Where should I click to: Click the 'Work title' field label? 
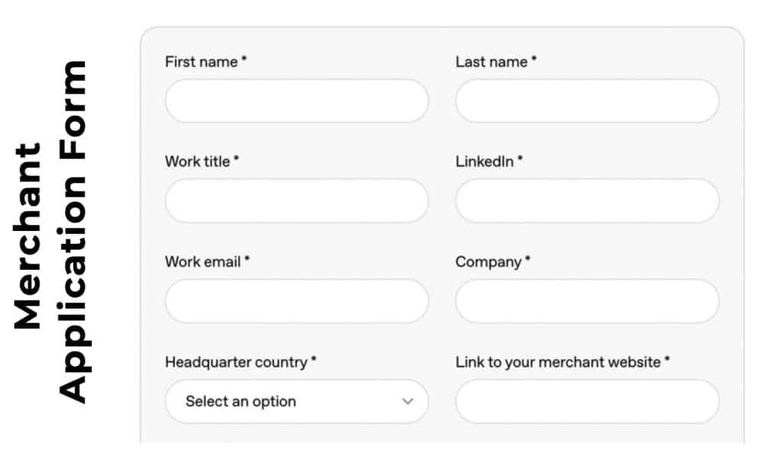coord(198,162)
